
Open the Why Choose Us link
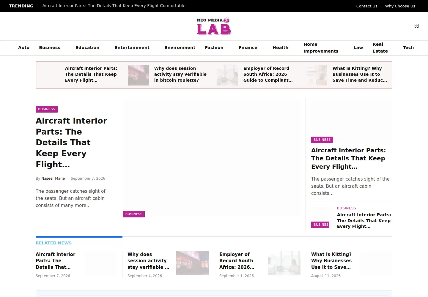click(x=400, y=6)
